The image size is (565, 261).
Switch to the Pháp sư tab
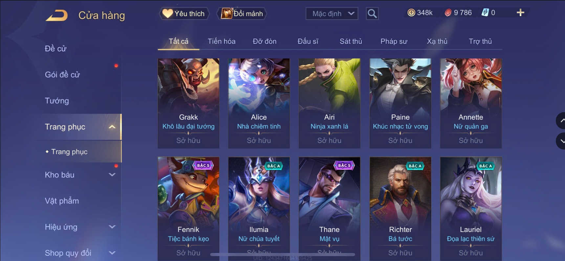click(394, 41)
